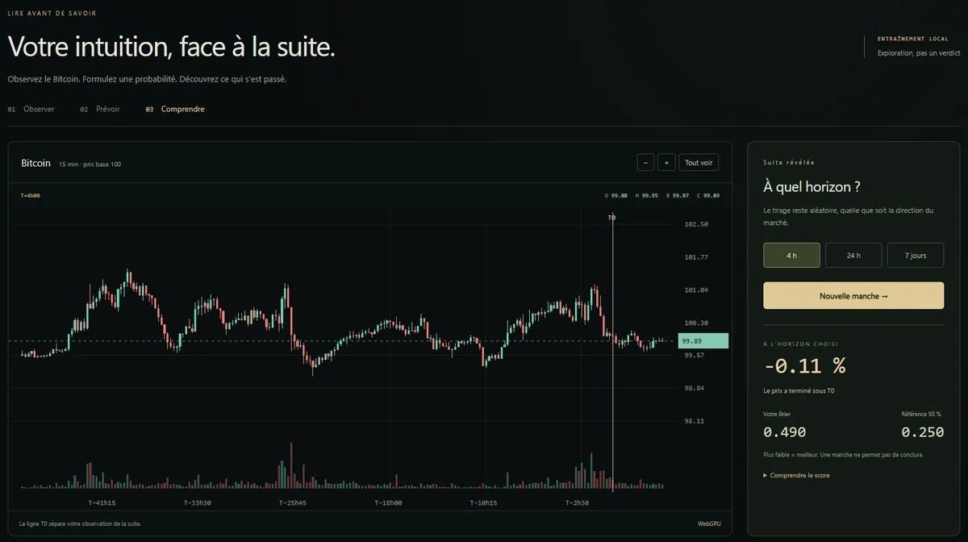Click the À quel horizon ? heading
The height and width of the screenshot is (542, 968).
(812, 187)
